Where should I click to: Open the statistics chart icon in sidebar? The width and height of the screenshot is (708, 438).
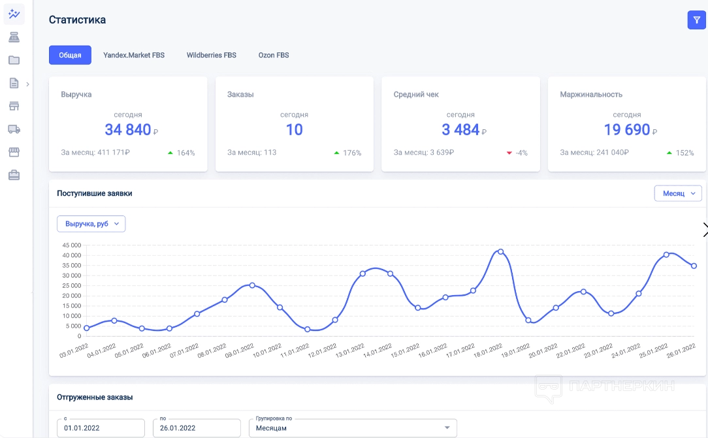pyautogui.click(x=14, y=14)
